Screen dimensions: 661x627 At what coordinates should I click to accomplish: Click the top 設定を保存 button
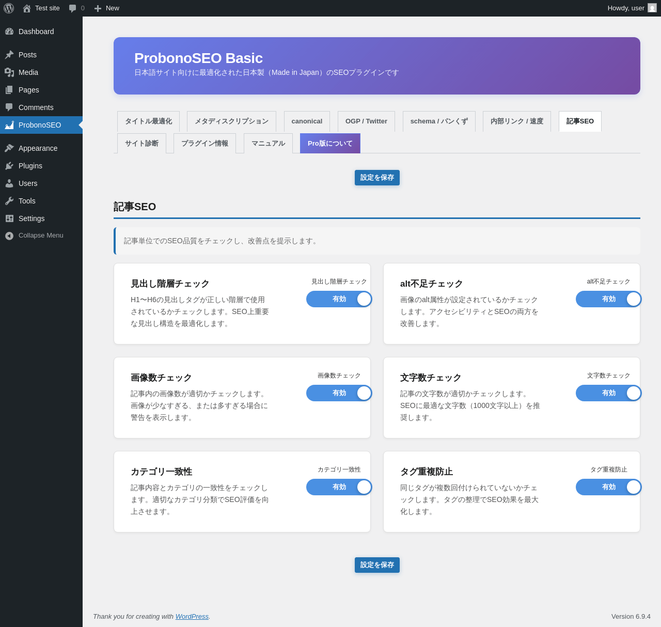(x=377, y=178)
